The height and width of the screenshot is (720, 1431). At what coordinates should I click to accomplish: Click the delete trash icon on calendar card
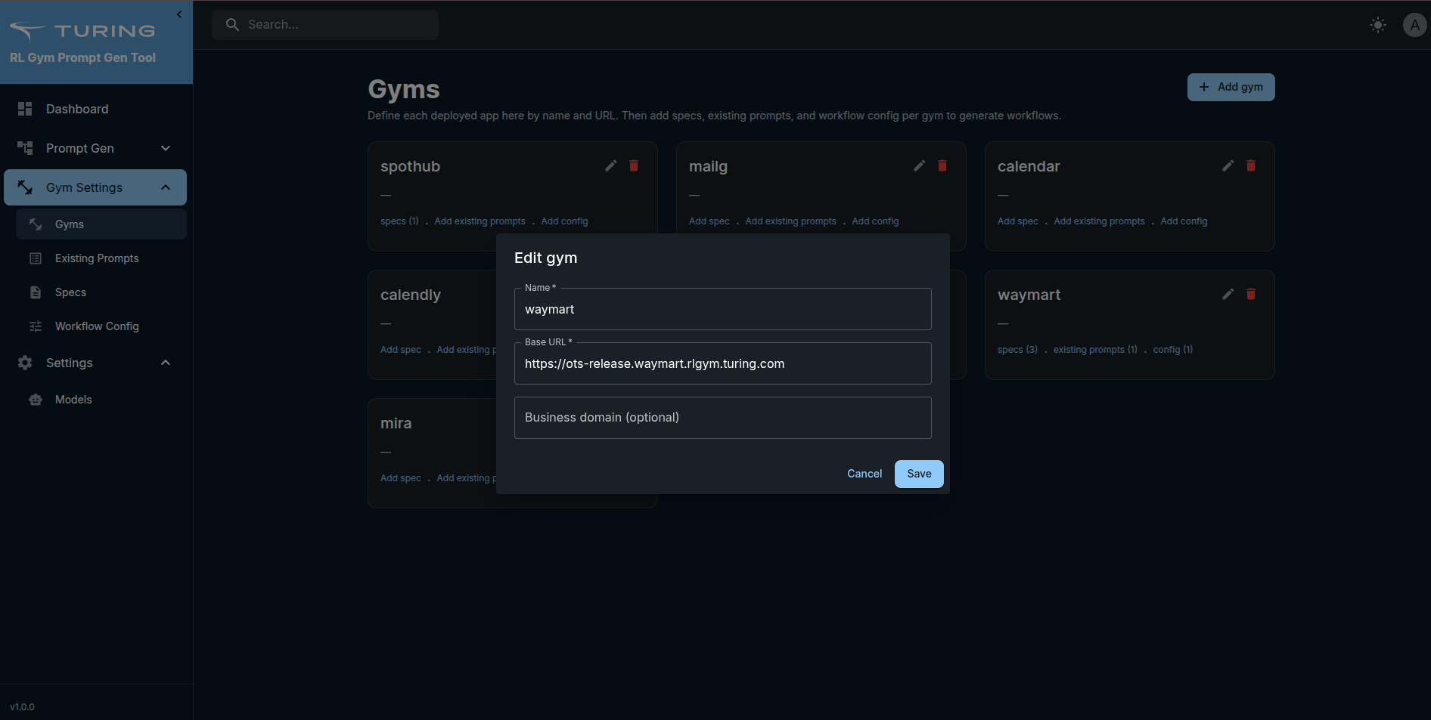[1250, 165]
